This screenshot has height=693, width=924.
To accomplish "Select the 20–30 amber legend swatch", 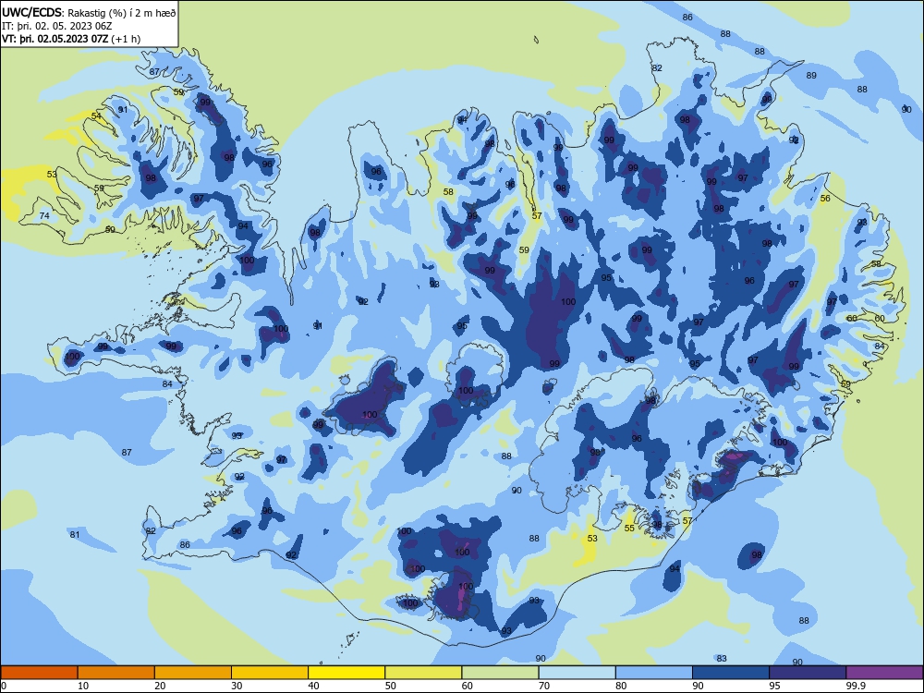I will 193,673.
